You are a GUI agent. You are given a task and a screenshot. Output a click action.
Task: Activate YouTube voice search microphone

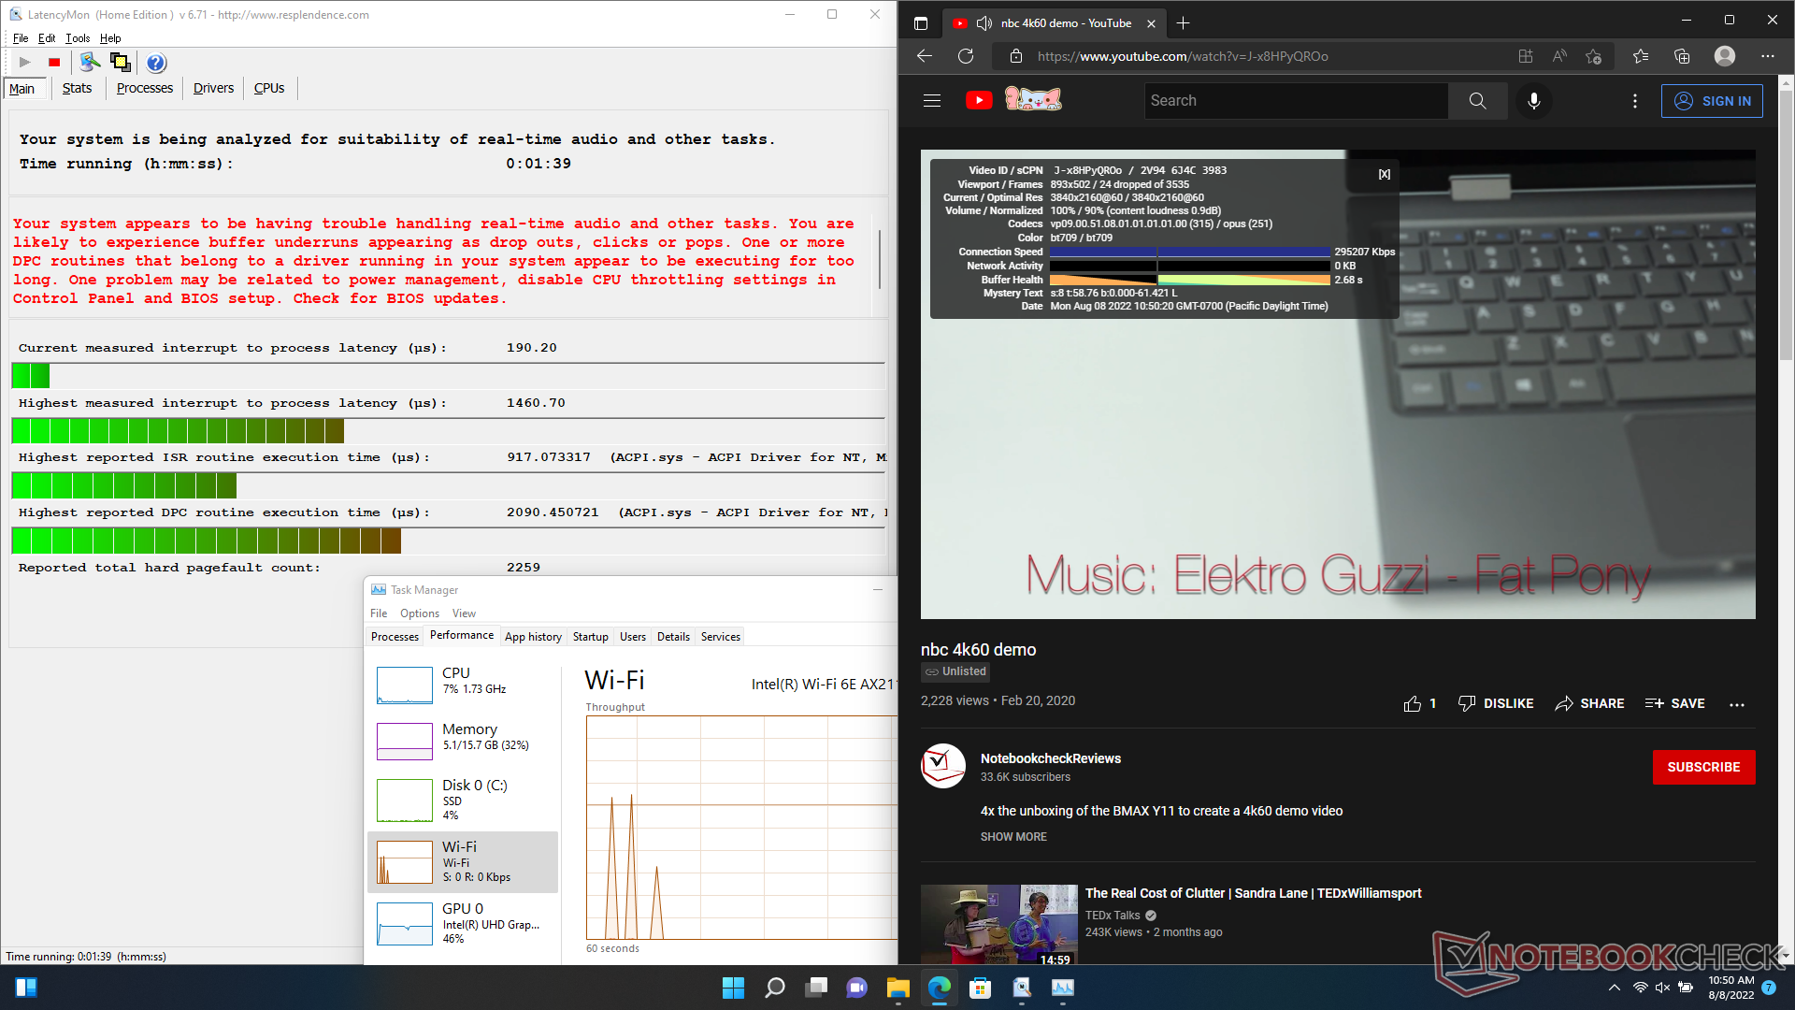[x=1533, y=100]
